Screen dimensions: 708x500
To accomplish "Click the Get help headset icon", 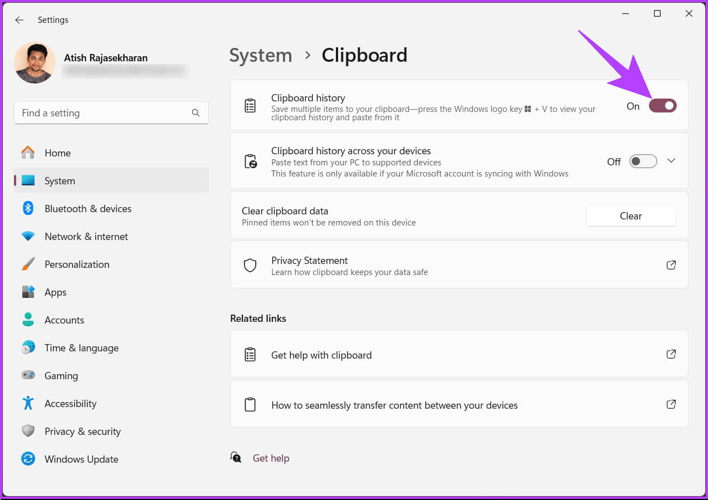I will (236, 457).
